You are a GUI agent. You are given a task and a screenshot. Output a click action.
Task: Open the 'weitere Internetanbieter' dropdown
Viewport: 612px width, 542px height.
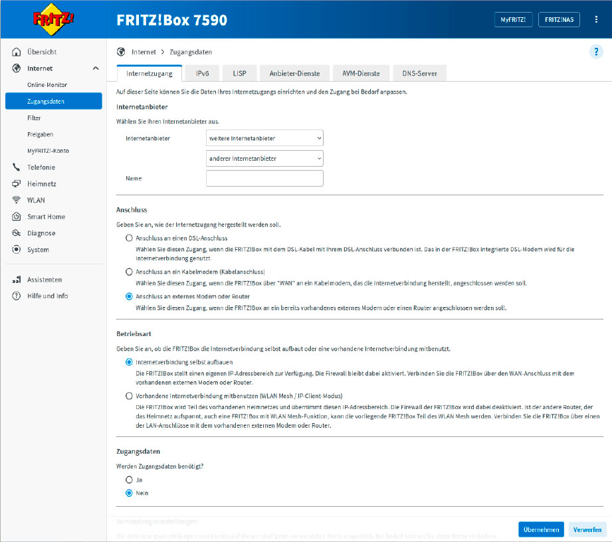tap(264, 138)
